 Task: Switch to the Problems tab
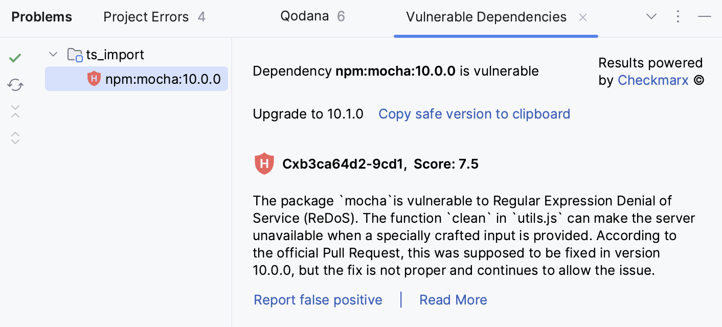41,16
